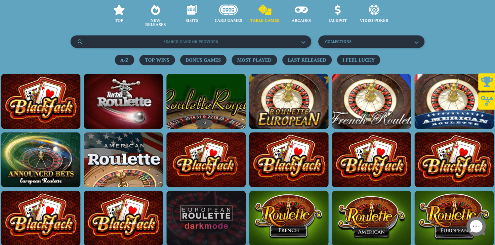Open the Slots machine icon category

(192, 10)
